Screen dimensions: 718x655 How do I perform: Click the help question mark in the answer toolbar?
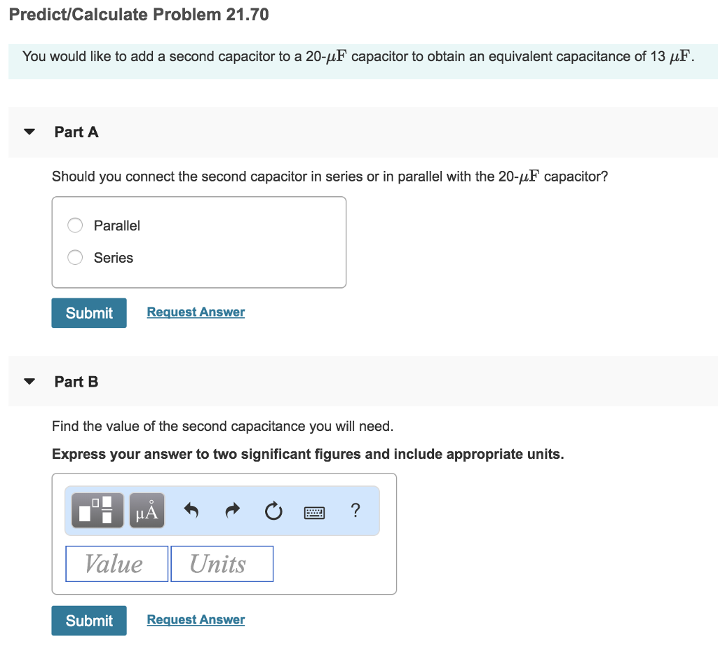click(355, 511)
